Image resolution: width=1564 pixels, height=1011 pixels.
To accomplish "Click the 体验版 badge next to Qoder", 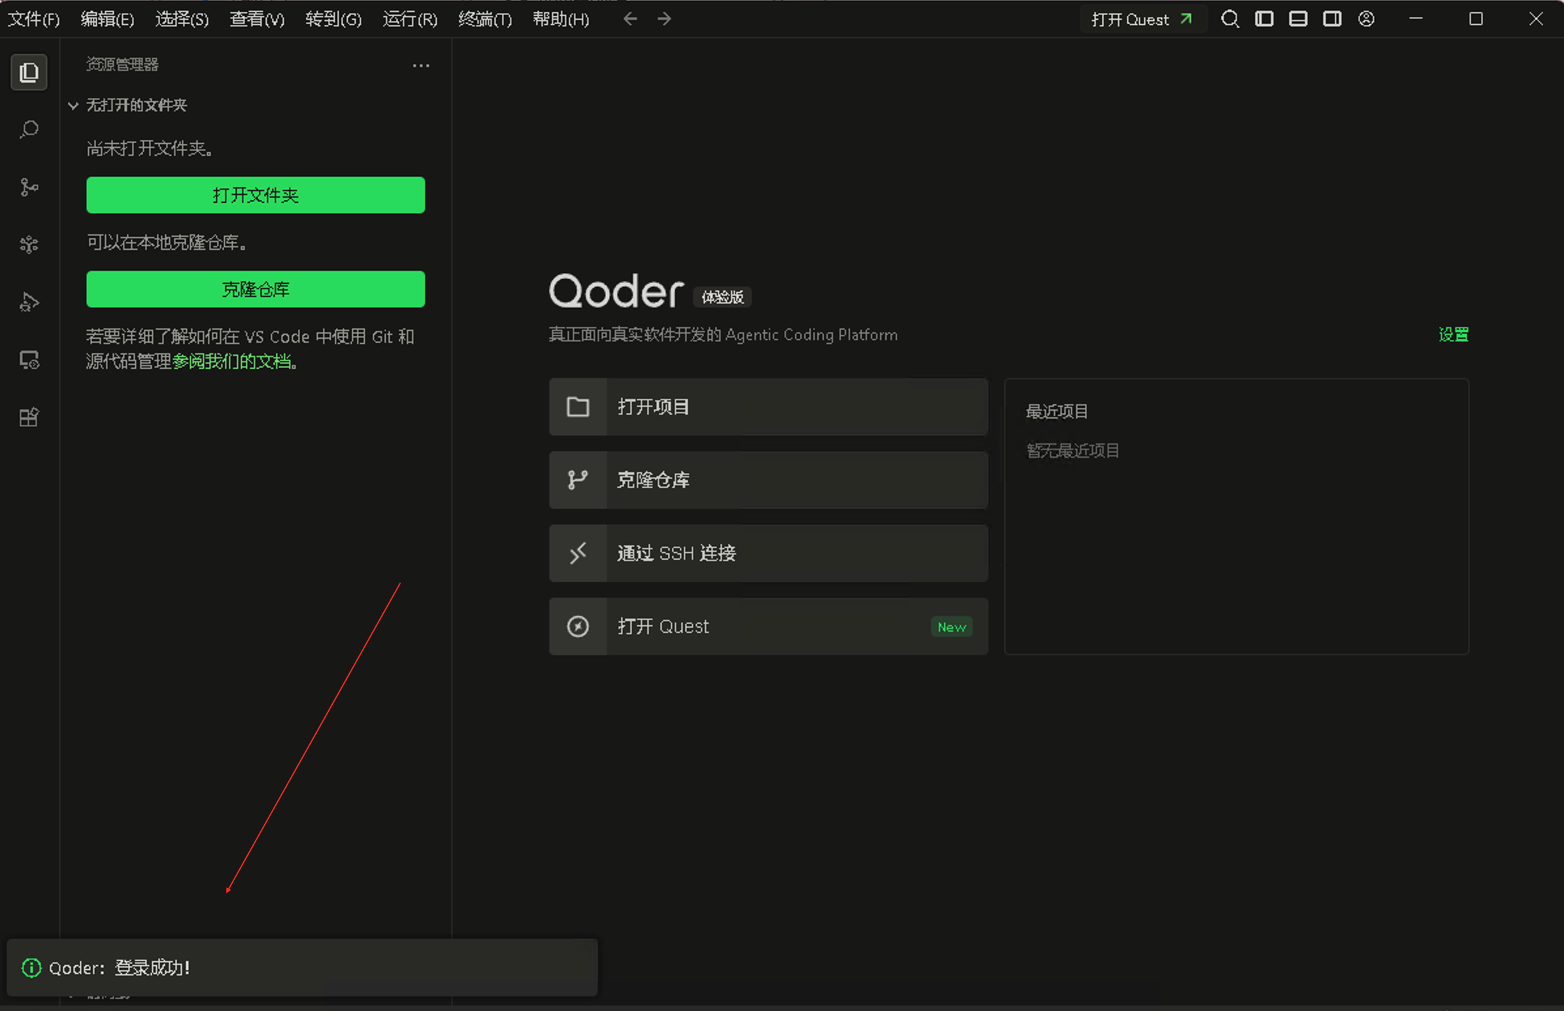I will pos(722,298).
